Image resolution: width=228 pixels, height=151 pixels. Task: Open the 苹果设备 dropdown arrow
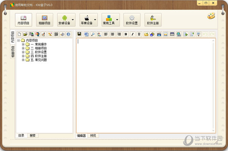pos(95,20)
